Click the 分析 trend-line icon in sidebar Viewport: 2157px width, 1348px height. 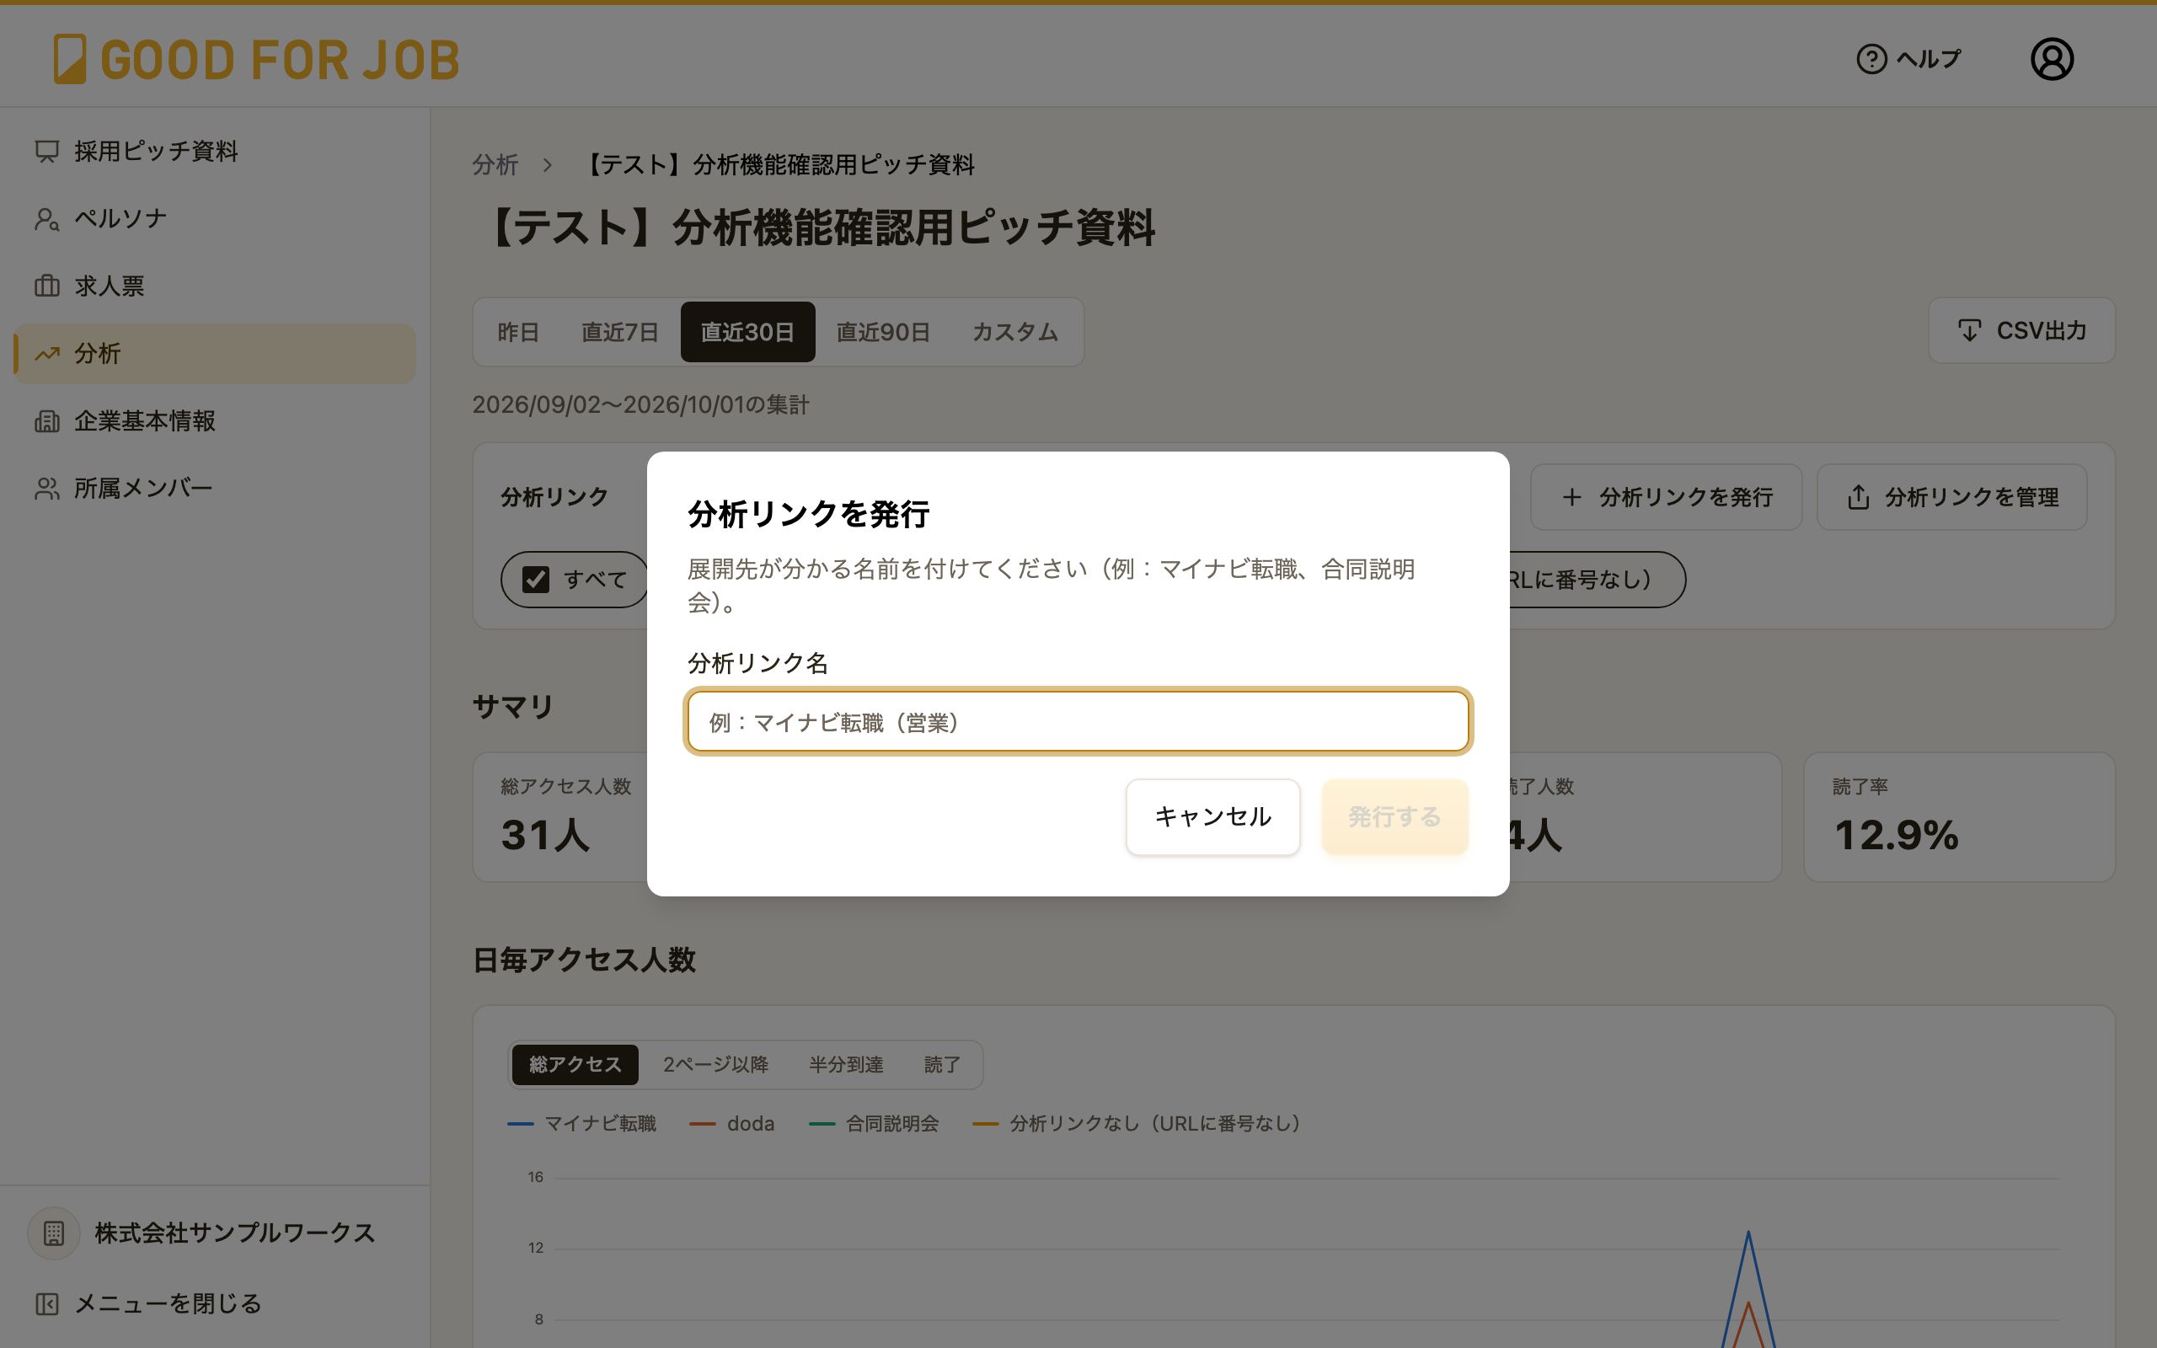46,354
